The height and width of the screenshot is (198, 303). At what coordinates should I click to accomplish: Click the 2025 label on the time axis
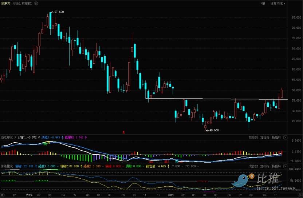(172, 195)
